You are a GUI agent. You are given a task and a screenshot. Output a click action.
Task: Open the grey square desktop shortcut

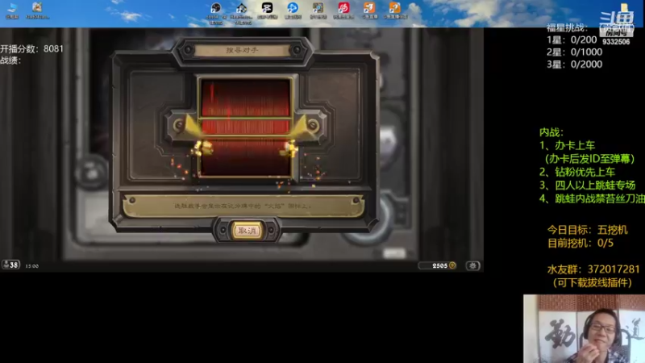point(318,10)
